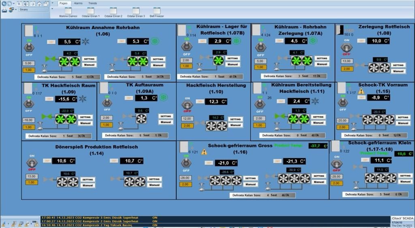Click the green valve icon in TK Hackfleisch Raum
This screenshot has height=228, width=415.
(47, 116)
